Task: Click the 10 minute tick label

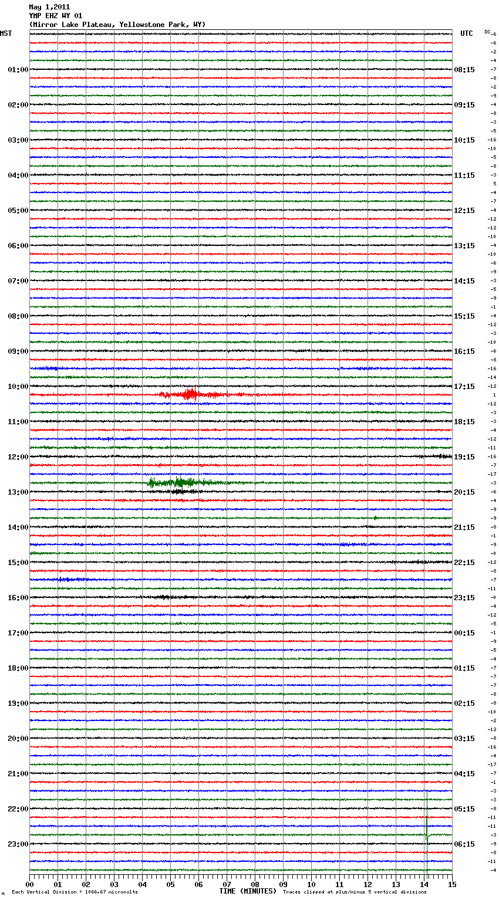Action: [311, 884]
